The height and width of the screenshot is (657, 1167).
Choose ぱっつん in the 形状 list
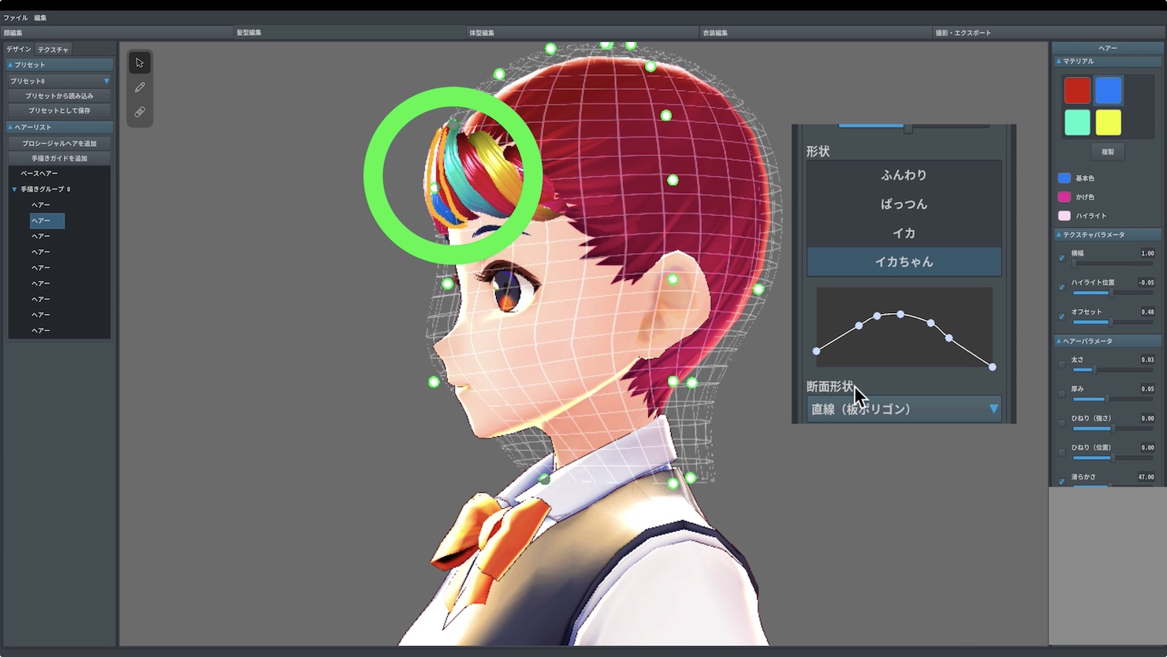click(x=904, y=204)
